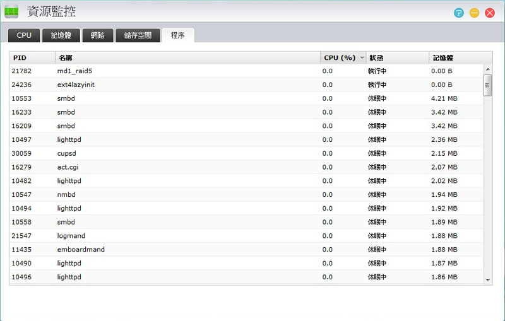Select the md1_raid5 process row
This screenshot has width=505, height=321.
pos(246,71)
